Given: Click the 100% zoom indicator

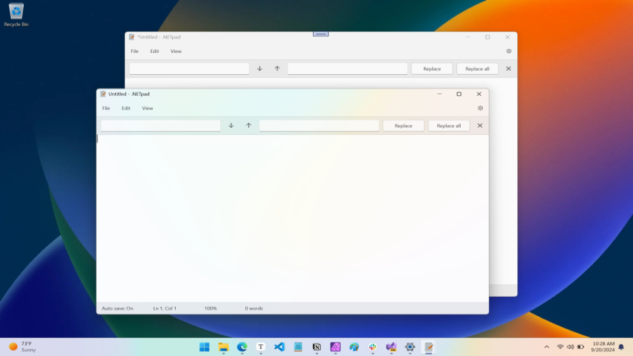Looking at the screenshot, I should tap(211, 308).
